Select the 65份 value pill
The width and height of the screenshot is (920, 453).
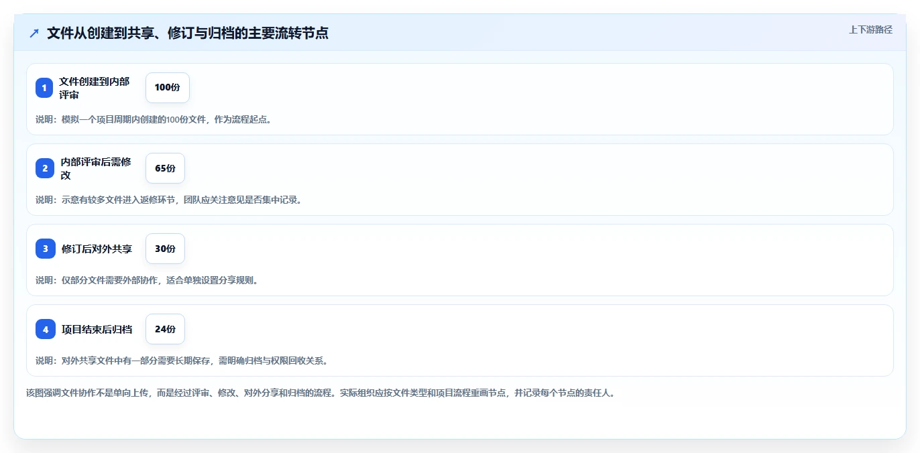tap(165, 168)
